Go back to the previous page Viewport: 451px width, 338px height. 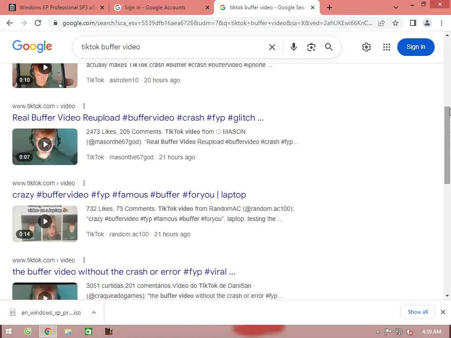(x=10, y=23)
